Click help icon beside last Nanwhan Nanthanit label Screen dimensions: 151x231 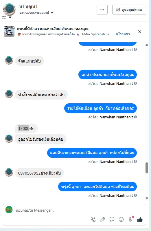(x=135, y=195)
